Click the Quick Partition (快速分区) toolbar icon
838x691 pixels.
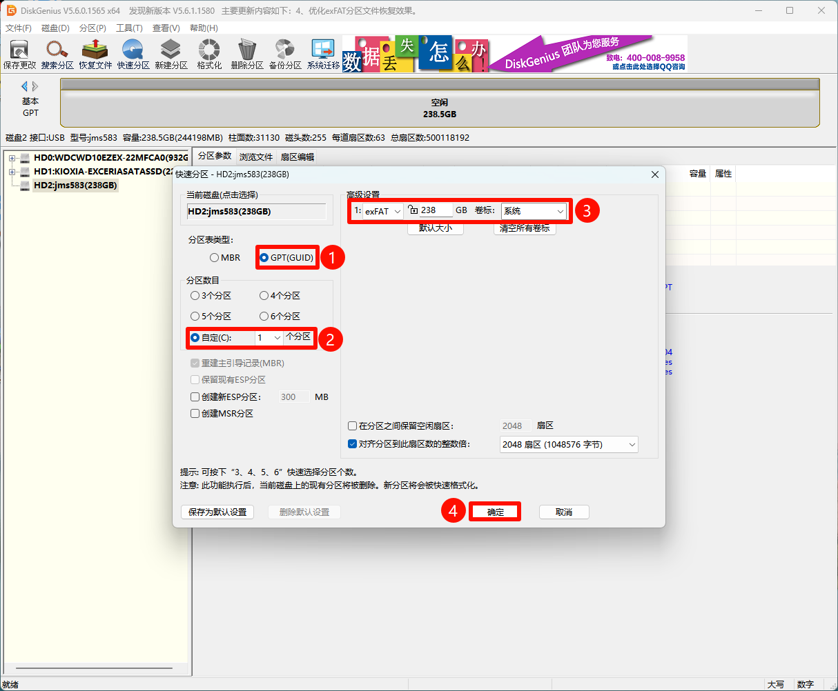tap(133, 54)
